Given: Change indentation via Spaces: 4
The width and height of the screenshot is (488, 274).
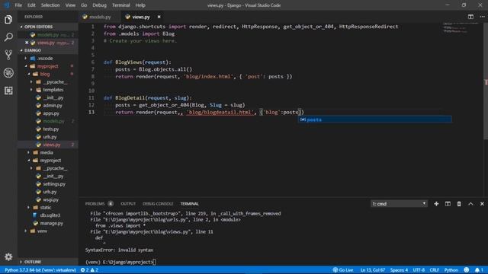Looking at the screenshot, I should click(x=399, y=270).
